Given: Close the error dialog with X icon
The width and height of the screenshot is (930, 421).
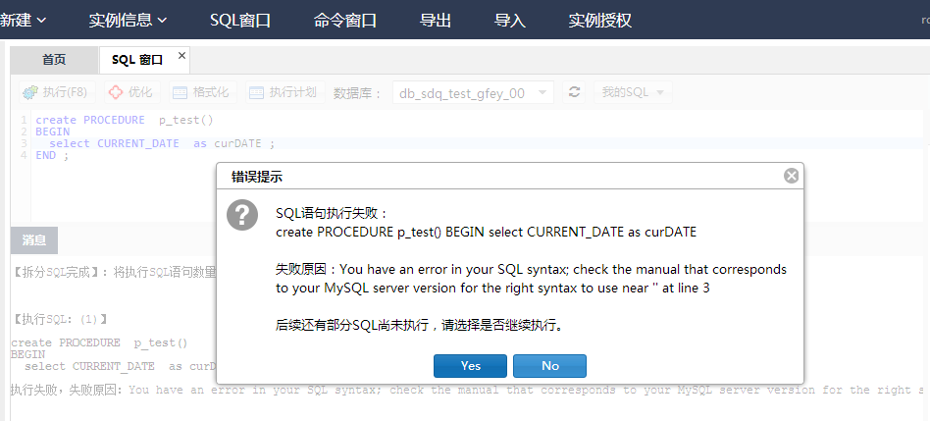Looking at the screenshot, I should click(x=791, y=176).
